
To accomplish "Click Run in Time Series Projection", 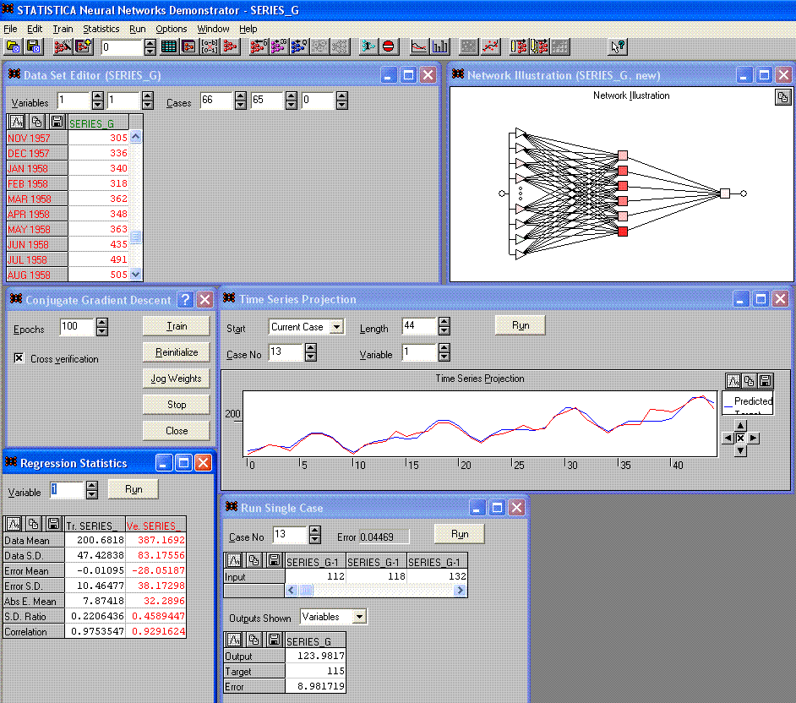I will click(521, 325).
